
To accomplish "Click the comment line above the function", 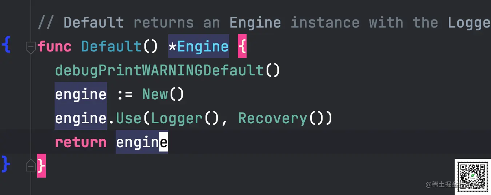I will tap(264, 22).
